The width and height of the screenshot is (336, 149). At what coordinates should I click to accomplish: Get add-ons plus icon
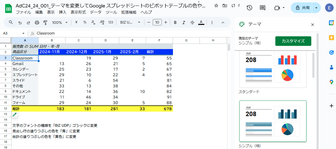coord(332,106)
